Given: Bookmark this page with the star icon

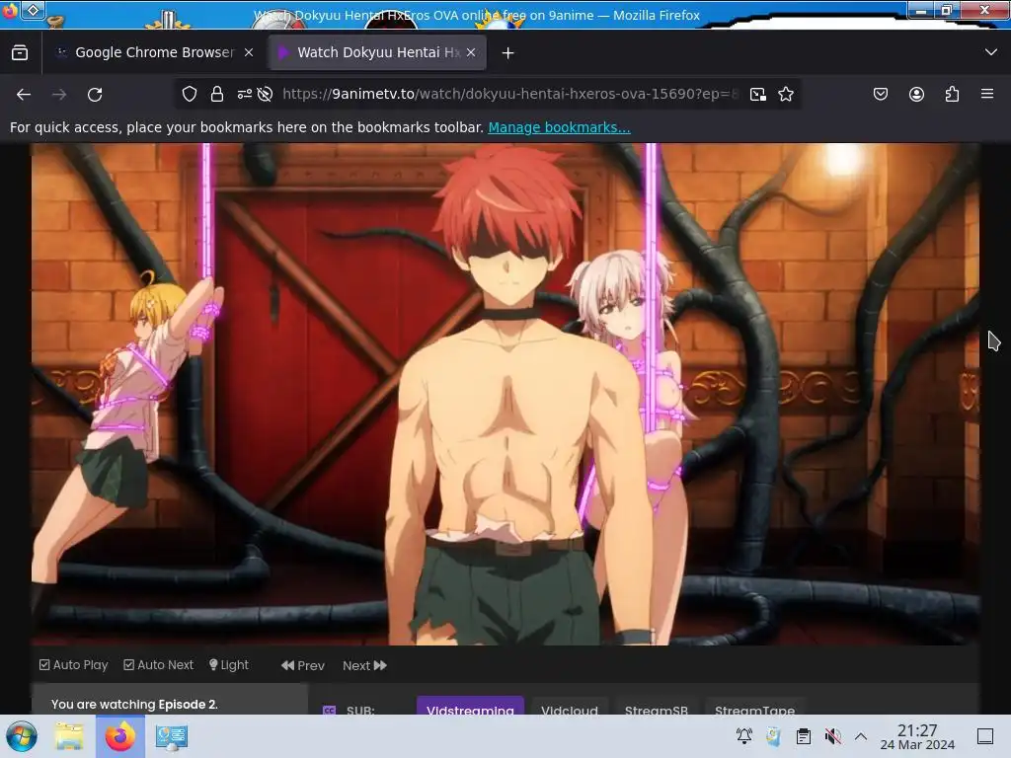Looking at the screenshot, I should pos(785,94).
